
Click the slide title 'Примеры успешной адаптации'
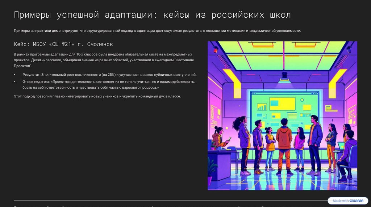tap(152, 15)
